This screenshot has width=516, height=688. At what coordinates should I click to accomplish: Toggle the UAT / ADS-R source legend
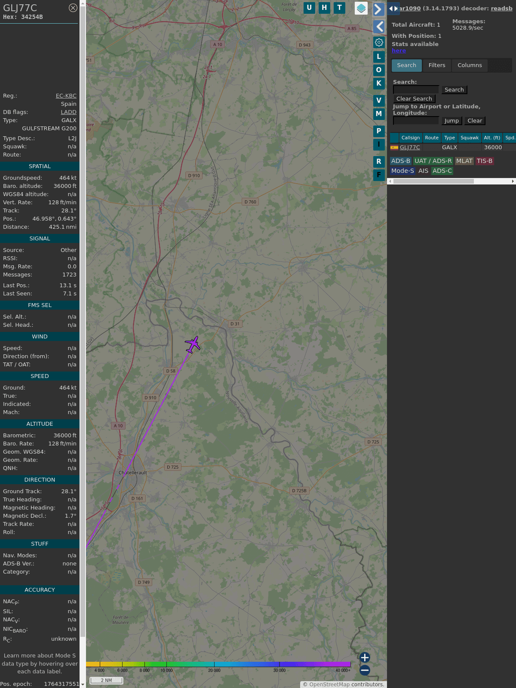point(433,161)
